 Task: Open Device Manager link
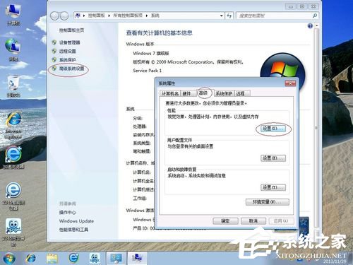[x=69, y=42]
